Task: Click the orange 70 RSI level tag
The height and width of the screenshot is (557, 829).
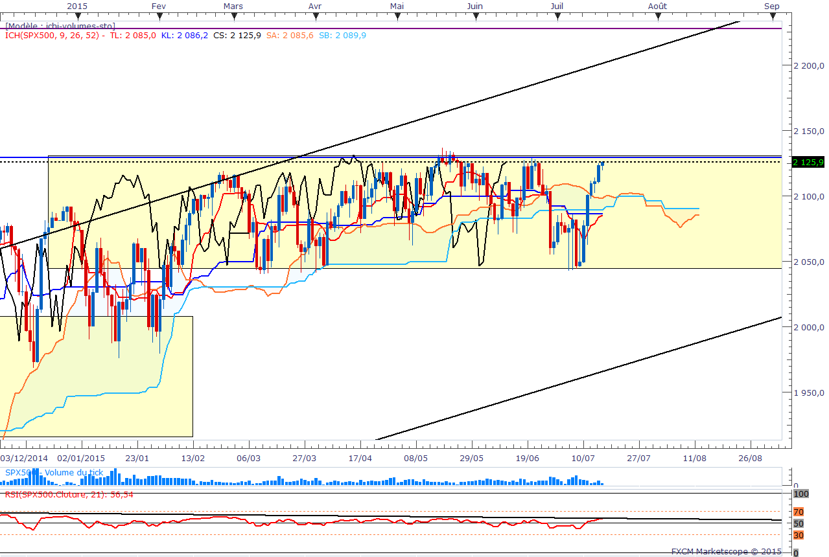Action: point(799,512)
